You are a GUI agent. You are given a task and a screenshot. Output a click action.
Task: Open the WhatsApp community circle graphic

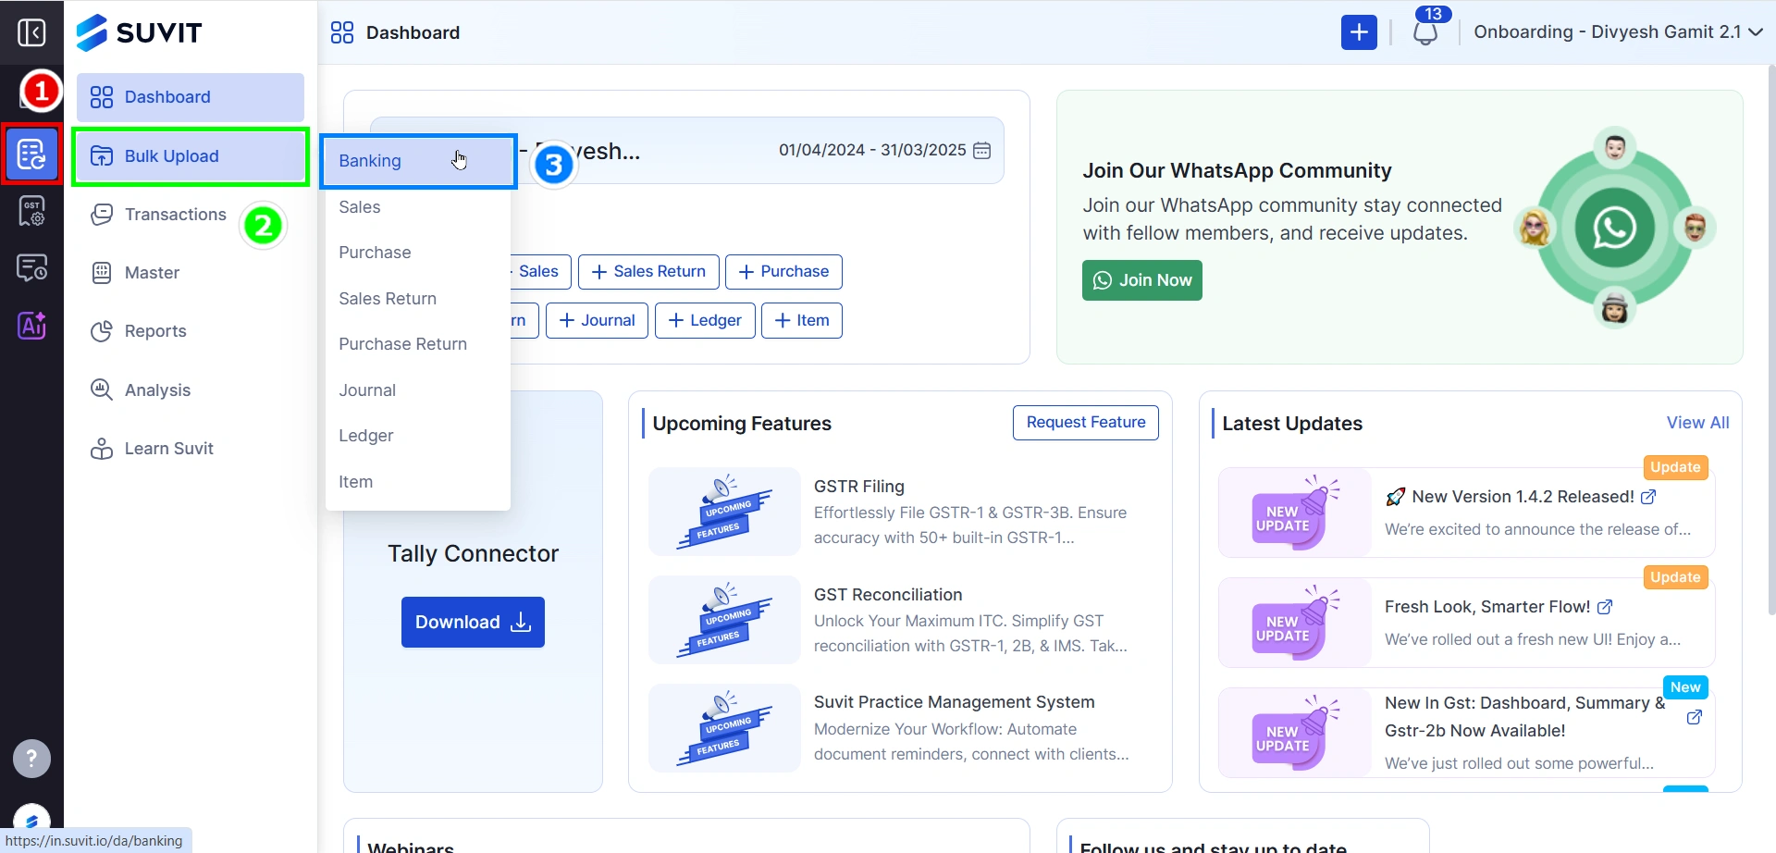[x=1614, y=228]
